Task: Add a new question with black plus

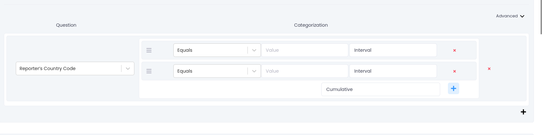Action: coord(523,112)
